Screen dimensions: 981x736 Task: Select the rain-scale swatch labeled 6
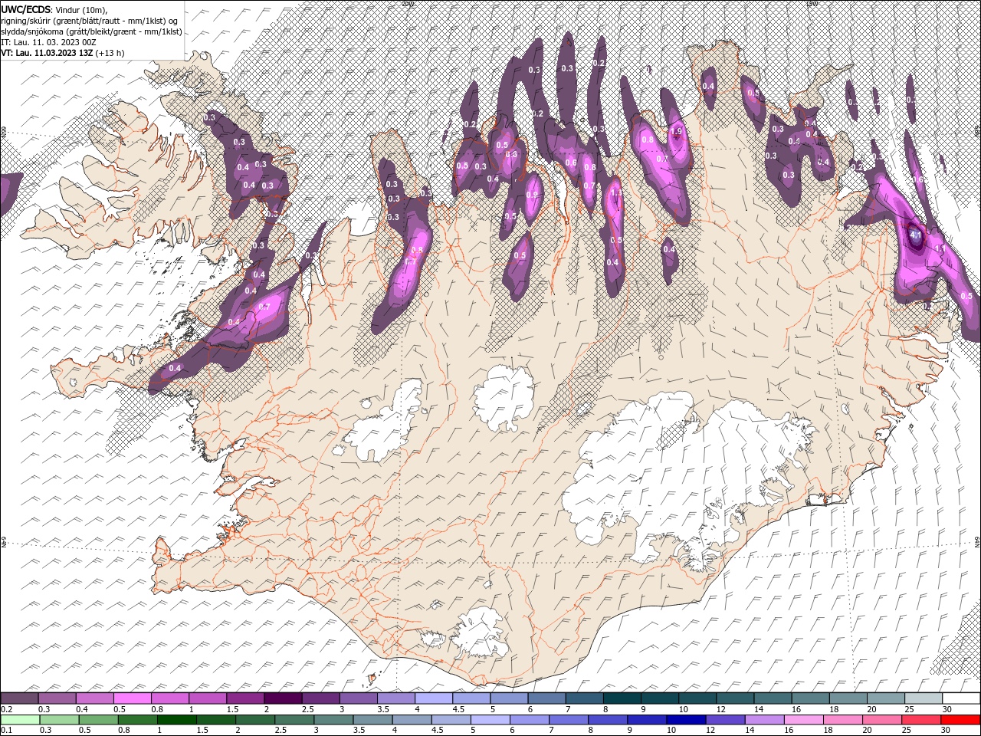point(529,720)
